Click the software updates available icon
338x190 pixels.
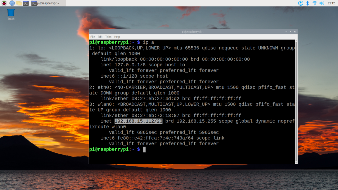(300, 3)
